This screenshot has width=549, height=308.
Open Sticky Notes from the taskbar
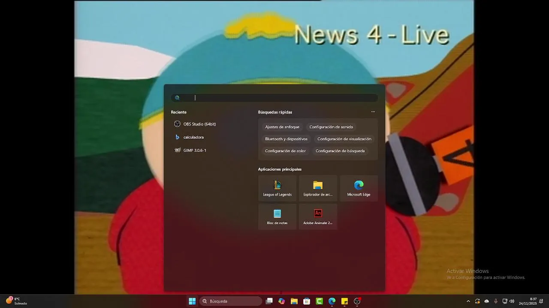[x=344, y=301]
